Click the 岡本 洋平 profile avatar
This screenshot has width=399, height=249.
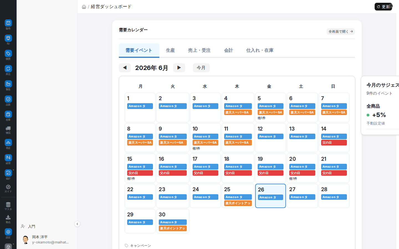(25, 240)
